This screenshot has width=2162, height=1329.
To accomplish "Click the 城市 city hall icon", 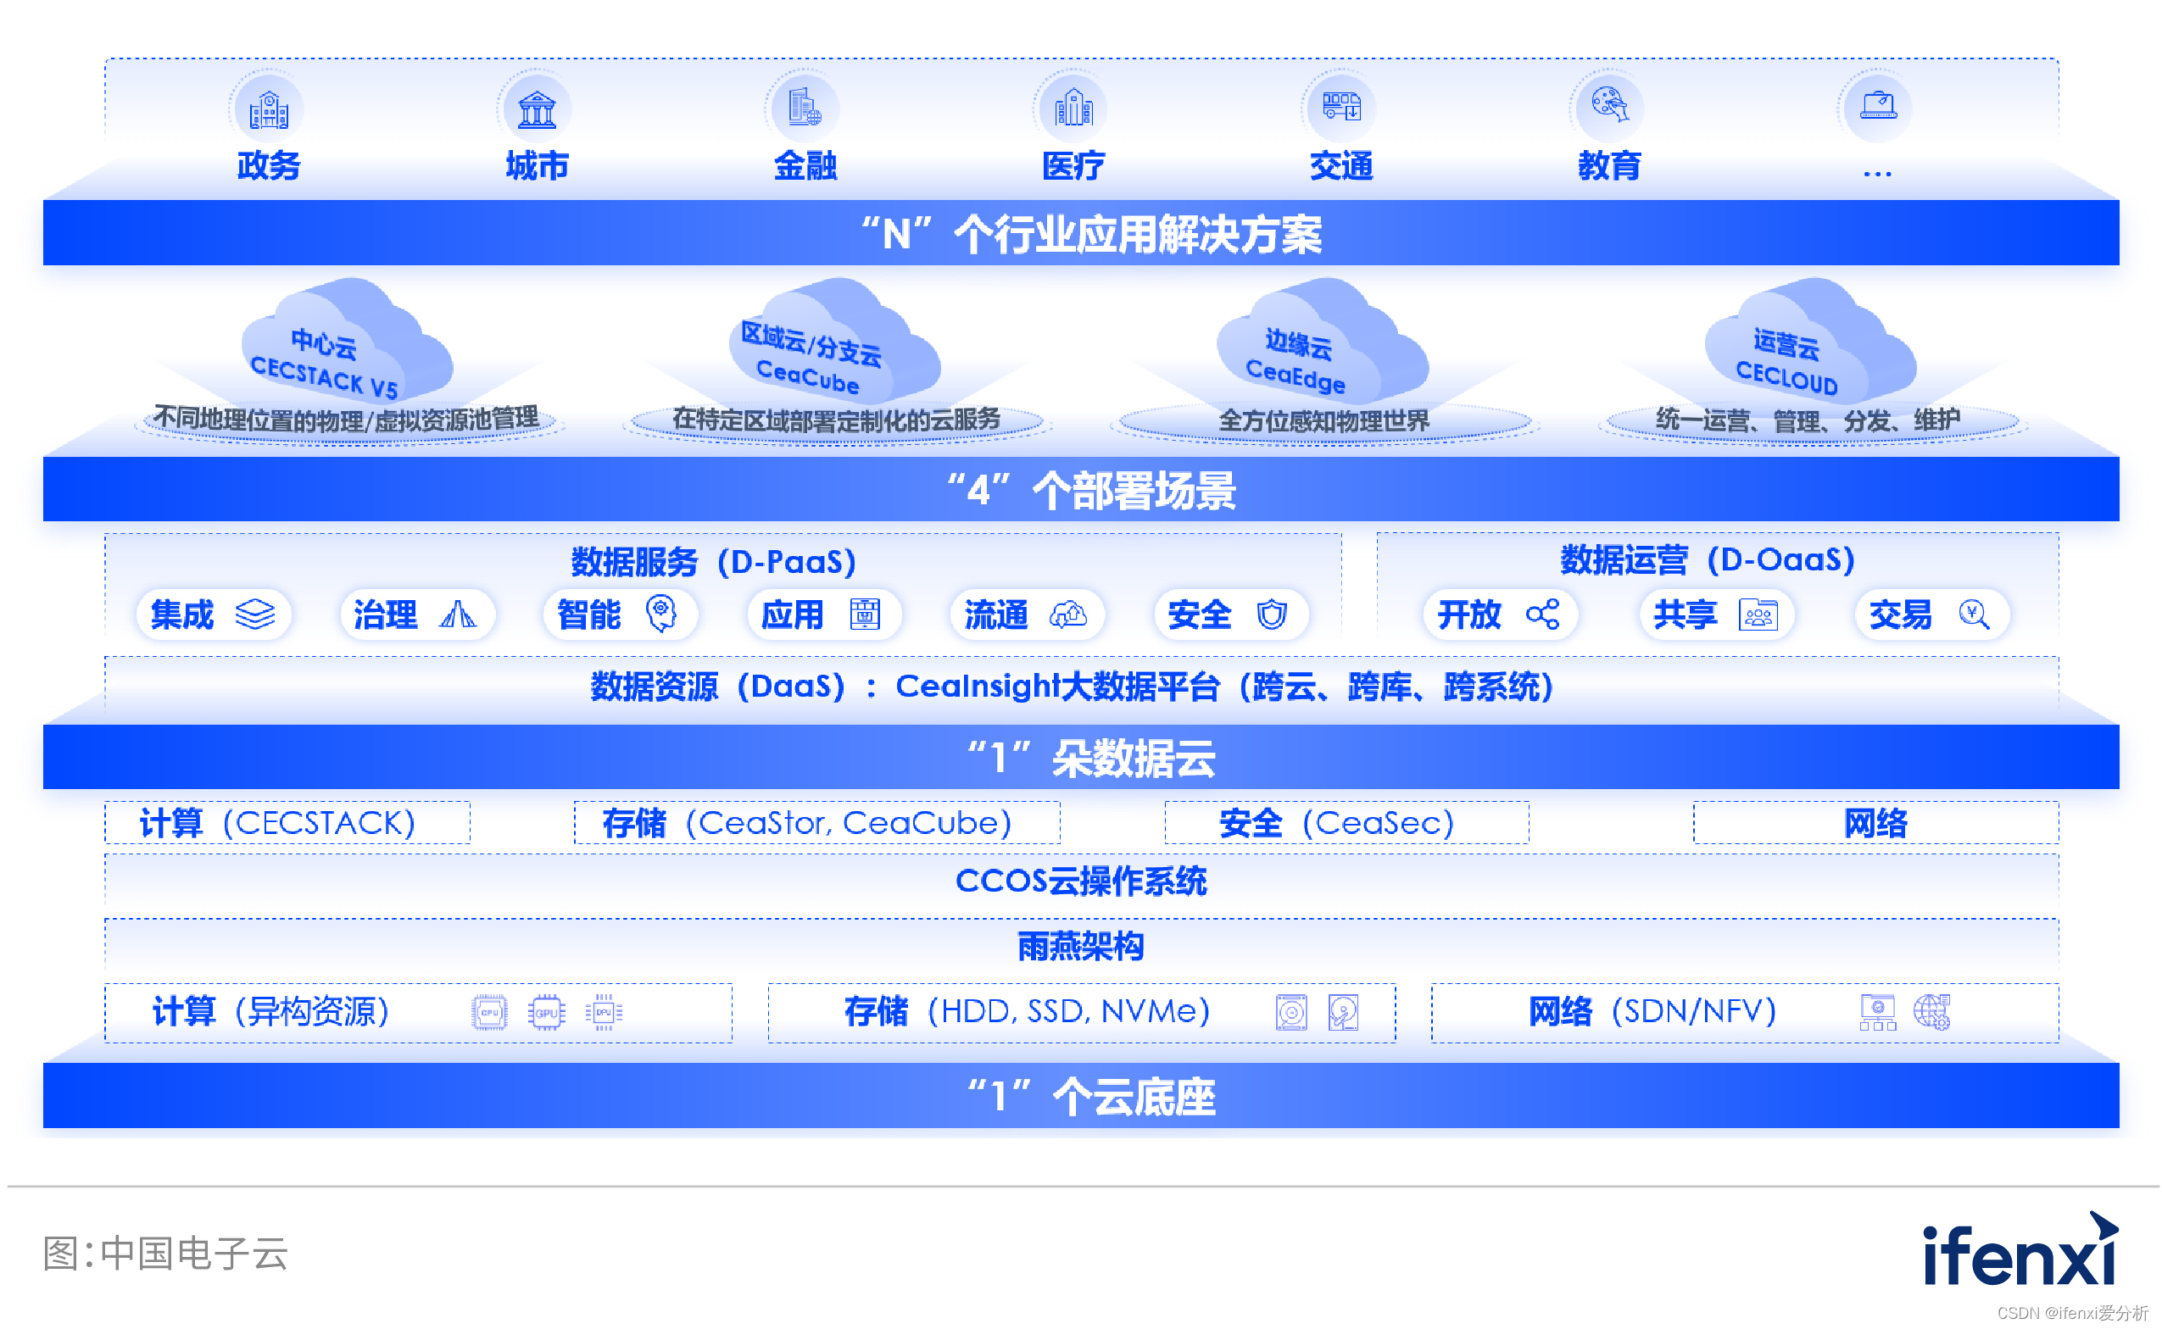I will (537, 109).
